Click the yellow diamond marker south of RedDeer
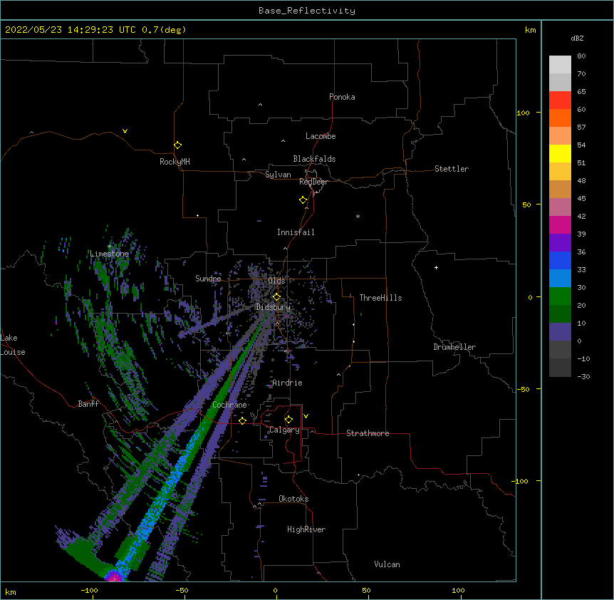The width and height of the screenshot is (614, 600). coord(303,200)
